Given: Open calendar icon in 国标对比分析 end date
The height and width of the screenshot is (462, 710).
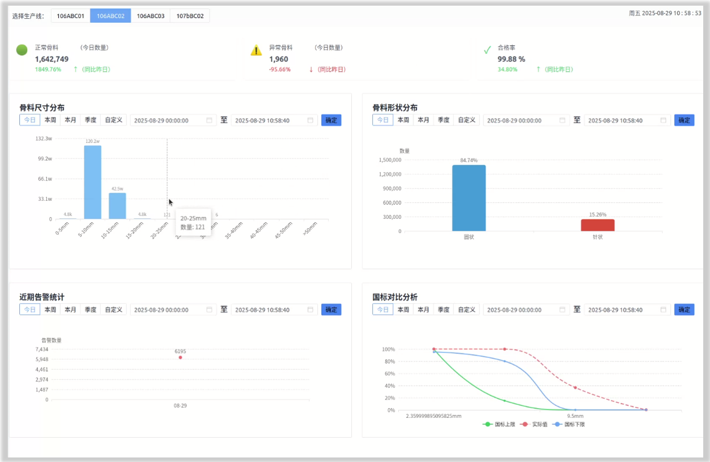Looking at the screenshot, I should 663,310.
